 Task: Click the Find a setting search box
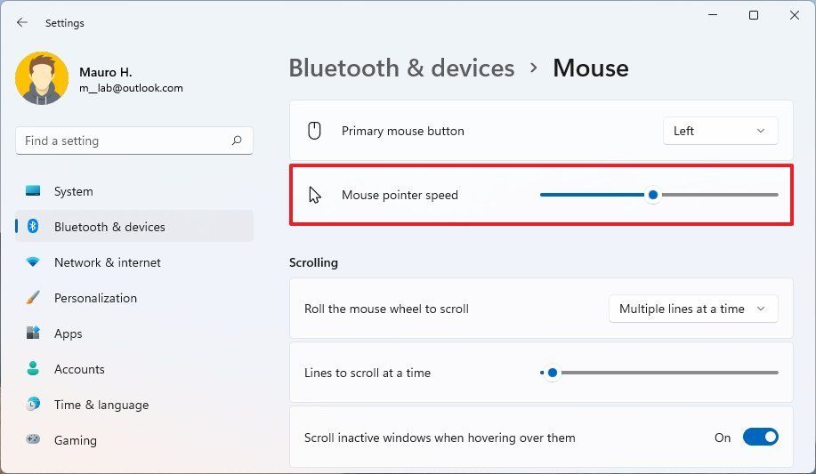(x=134, y=141)
